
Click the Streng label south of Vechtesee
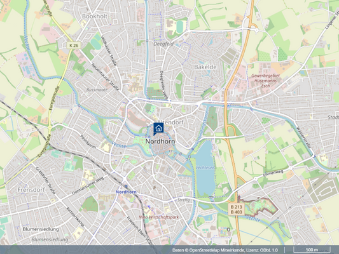pos(183,200)
